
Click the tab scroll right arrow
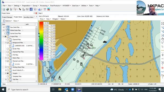36,17
